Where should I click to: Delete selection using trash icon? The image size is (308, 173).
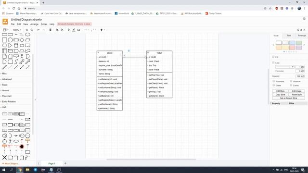(50, 30)
